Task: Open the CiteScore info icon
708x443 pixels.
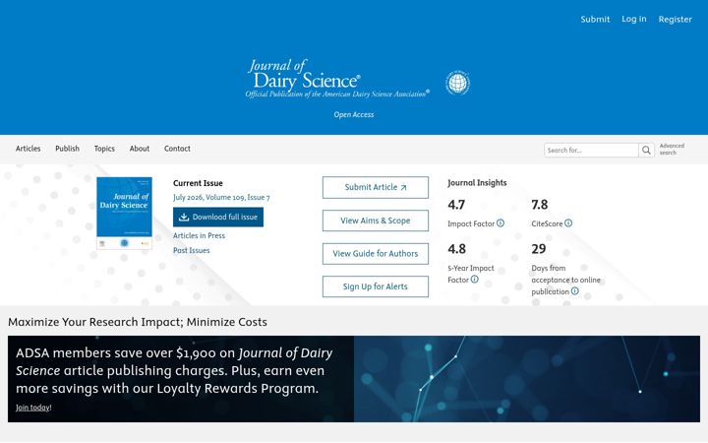Action: tap(568, 223)
